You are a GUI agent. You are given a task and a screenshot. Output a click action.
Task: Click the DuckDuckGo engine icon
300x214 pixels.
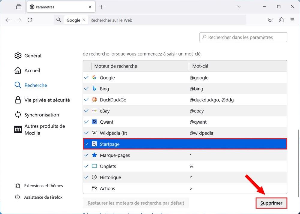(95, 100)
